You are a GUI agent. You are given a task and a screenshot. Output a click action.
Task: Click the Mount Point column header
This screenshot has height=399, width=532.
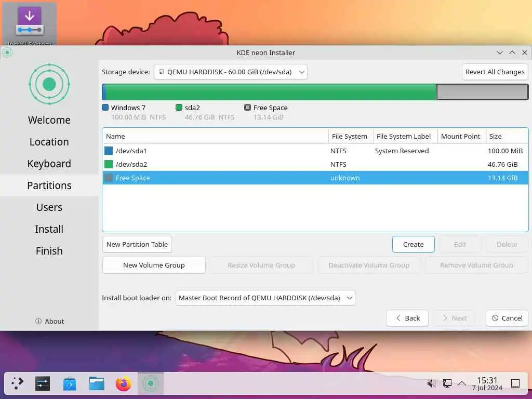[x=462, y=136]
